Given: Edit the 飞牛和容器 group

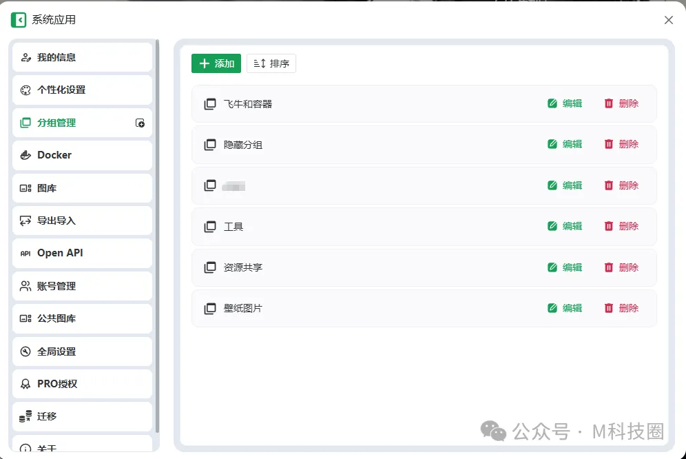Looking at the screenshot, I should point(565,103).
